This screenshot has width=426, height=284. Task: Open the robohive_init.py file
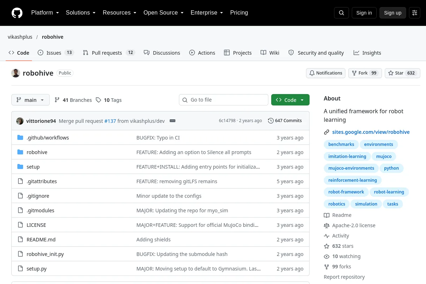pyautogui.click(x=45, y=254)
